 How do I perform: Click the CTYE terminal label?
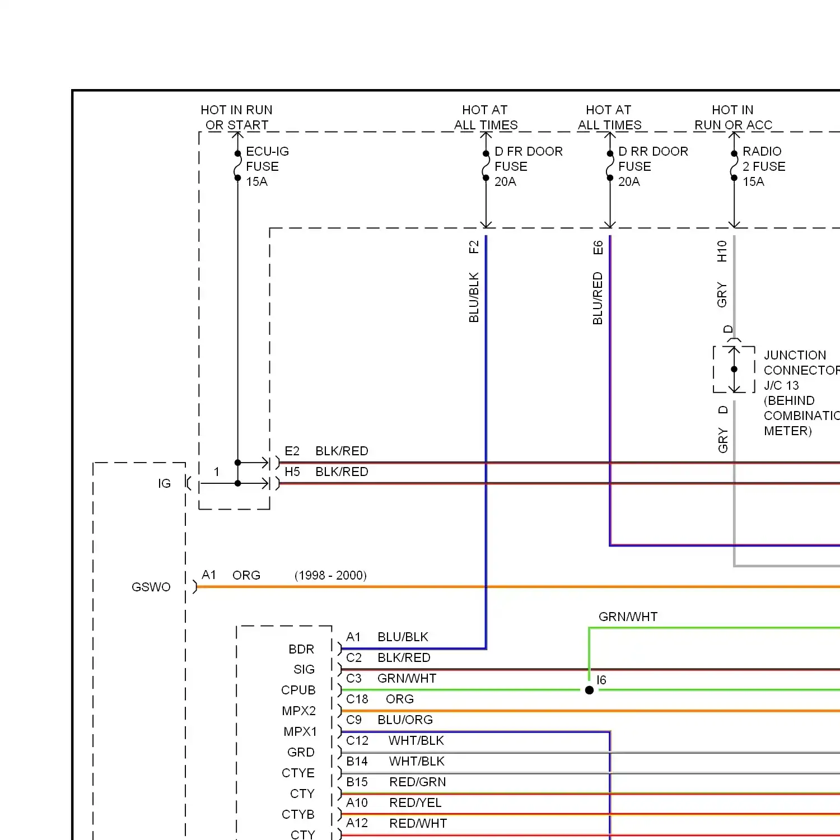(x=298, y=773)
